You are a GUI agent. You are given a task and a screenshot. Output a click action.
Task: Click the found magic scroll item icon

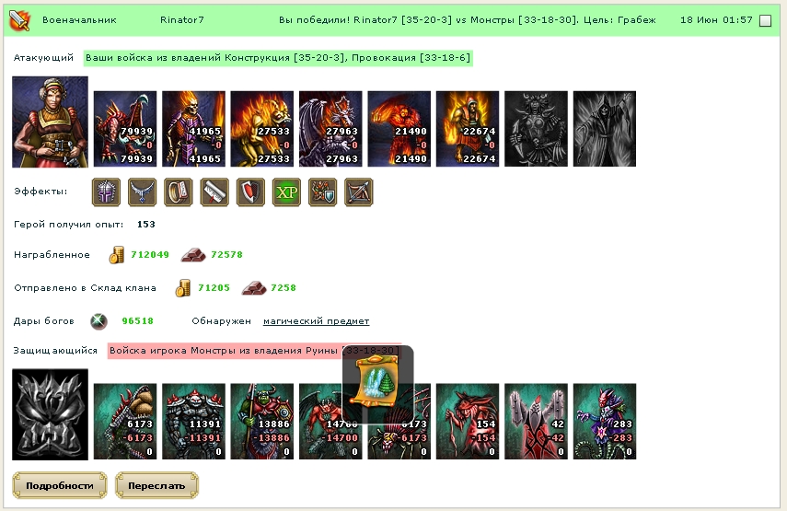point(378,381)
